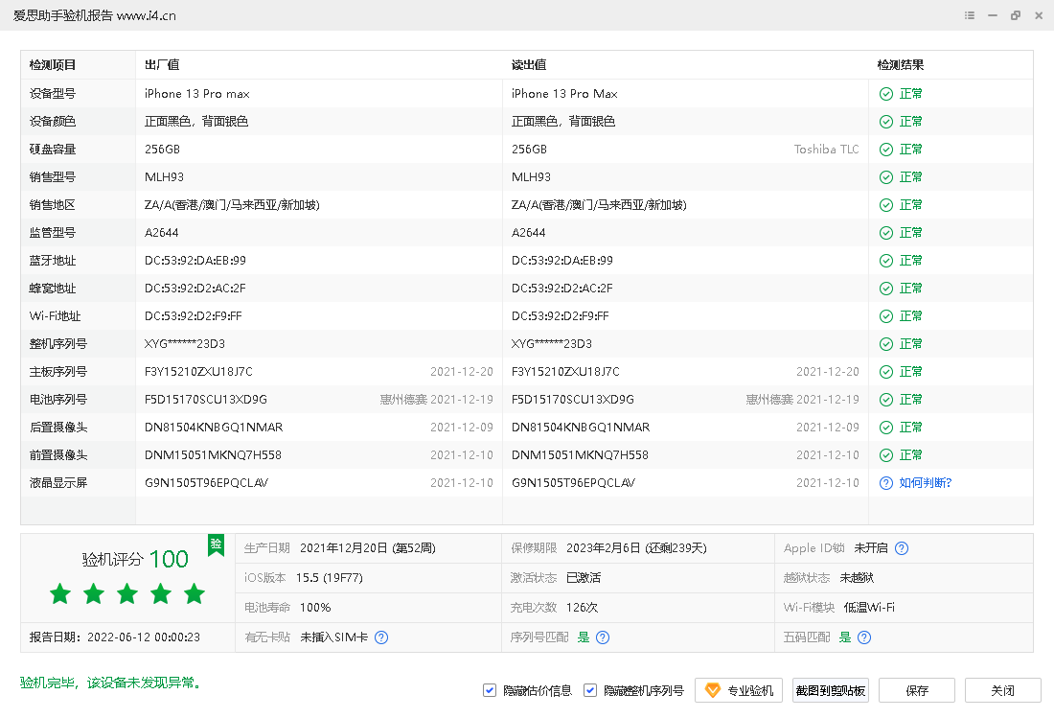This screenshot has width=1054, height=718.
Task: Click the 验机评分 100 score text
Action: click(135, 559)
